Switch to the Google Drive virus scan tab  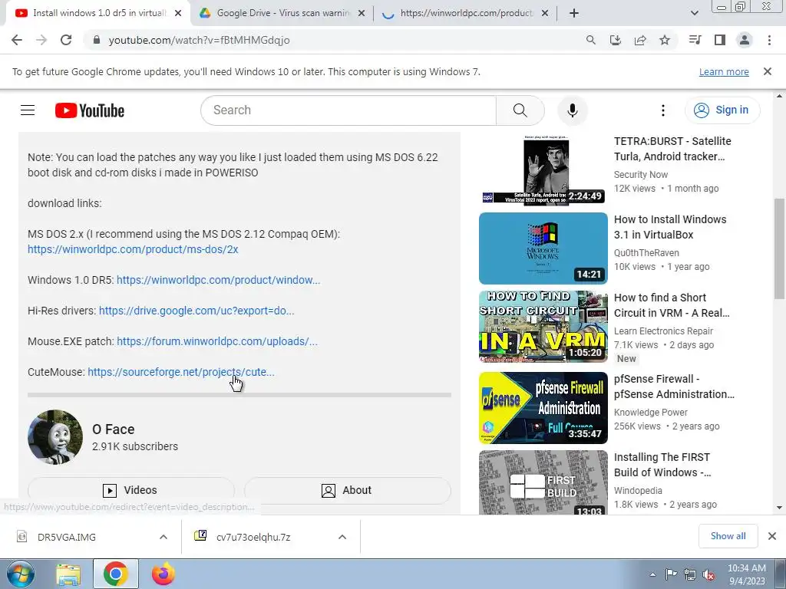click(x=283, y=13)
